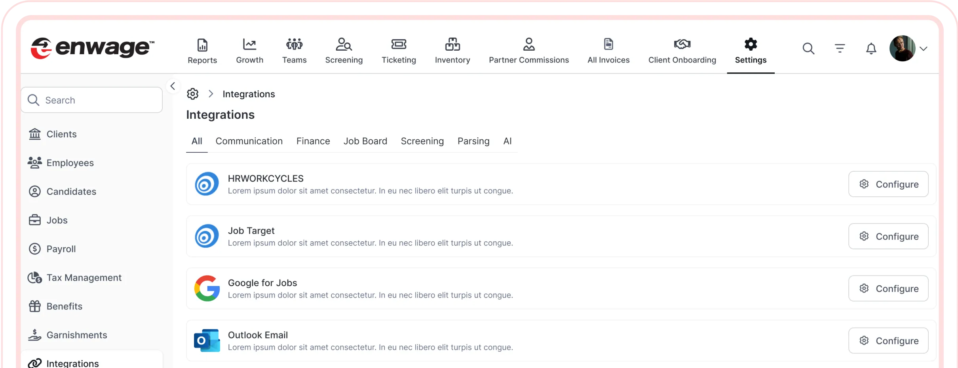This screenshot has width=958, height=368.
Task: Open the user avatar menu
Action: point(902,49)
